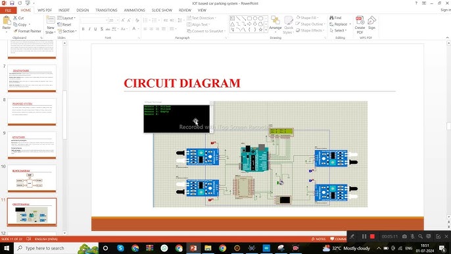Click the Reset slide button
451x254 pixels.
point(64,24)
